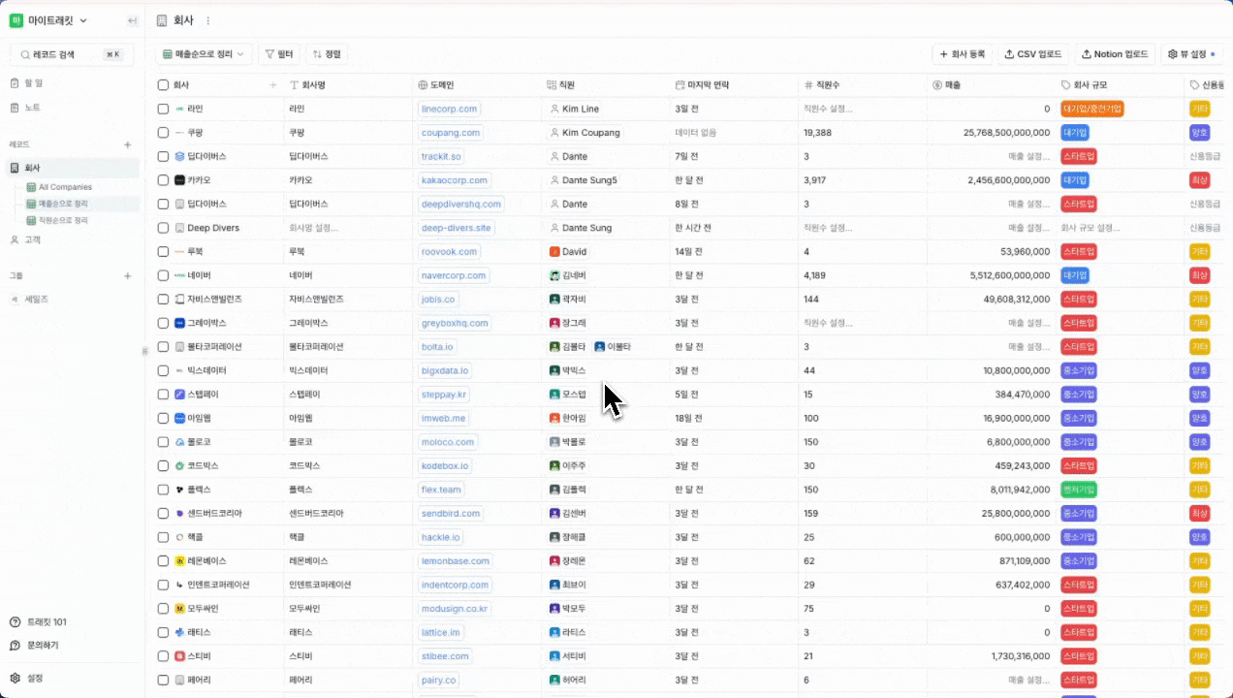Open 뷰 설정 view settings
1233x698 pixels.
[1191, 54]
